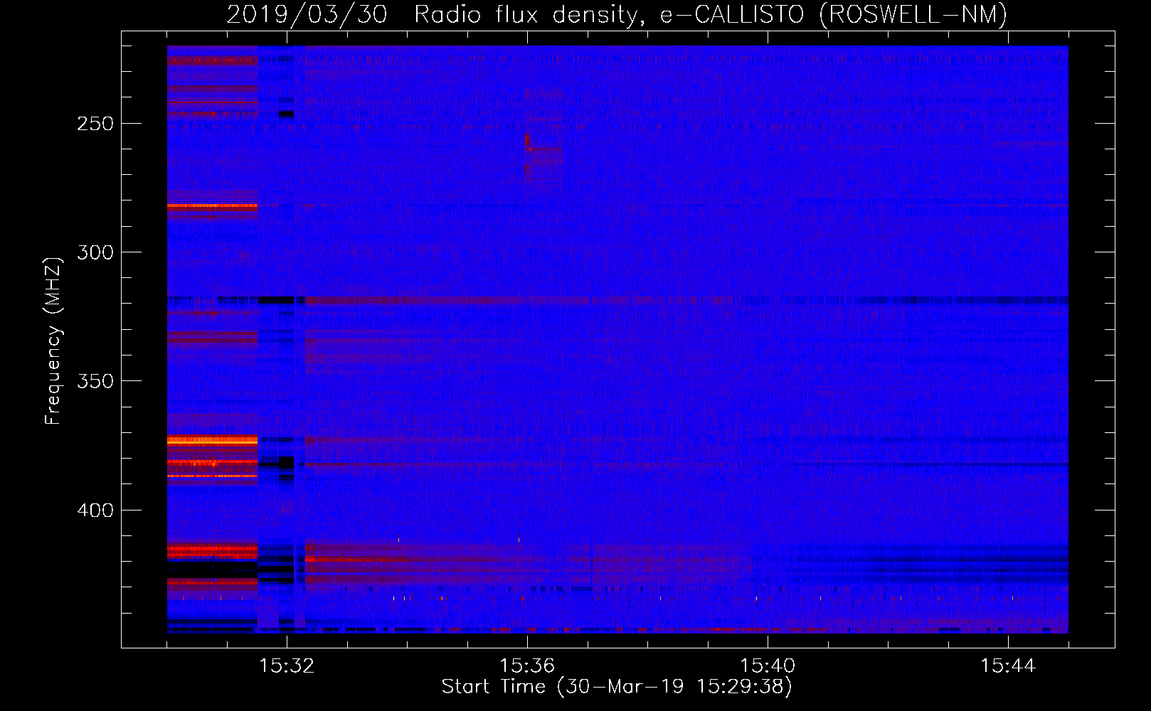
Task: Click the 15:32 time tick label
Action: tap(287, 666)
